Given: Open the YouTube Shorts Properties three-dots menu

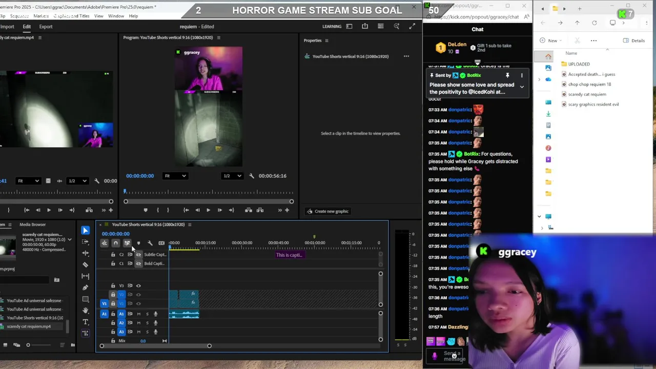Looking at the screenshot, I should (x=406, y=56).
